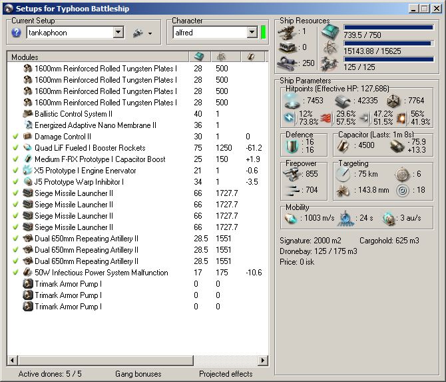
Task: Toggle checkmark on 50W Infectious Power System Malfunction
Action: point(15,273)
